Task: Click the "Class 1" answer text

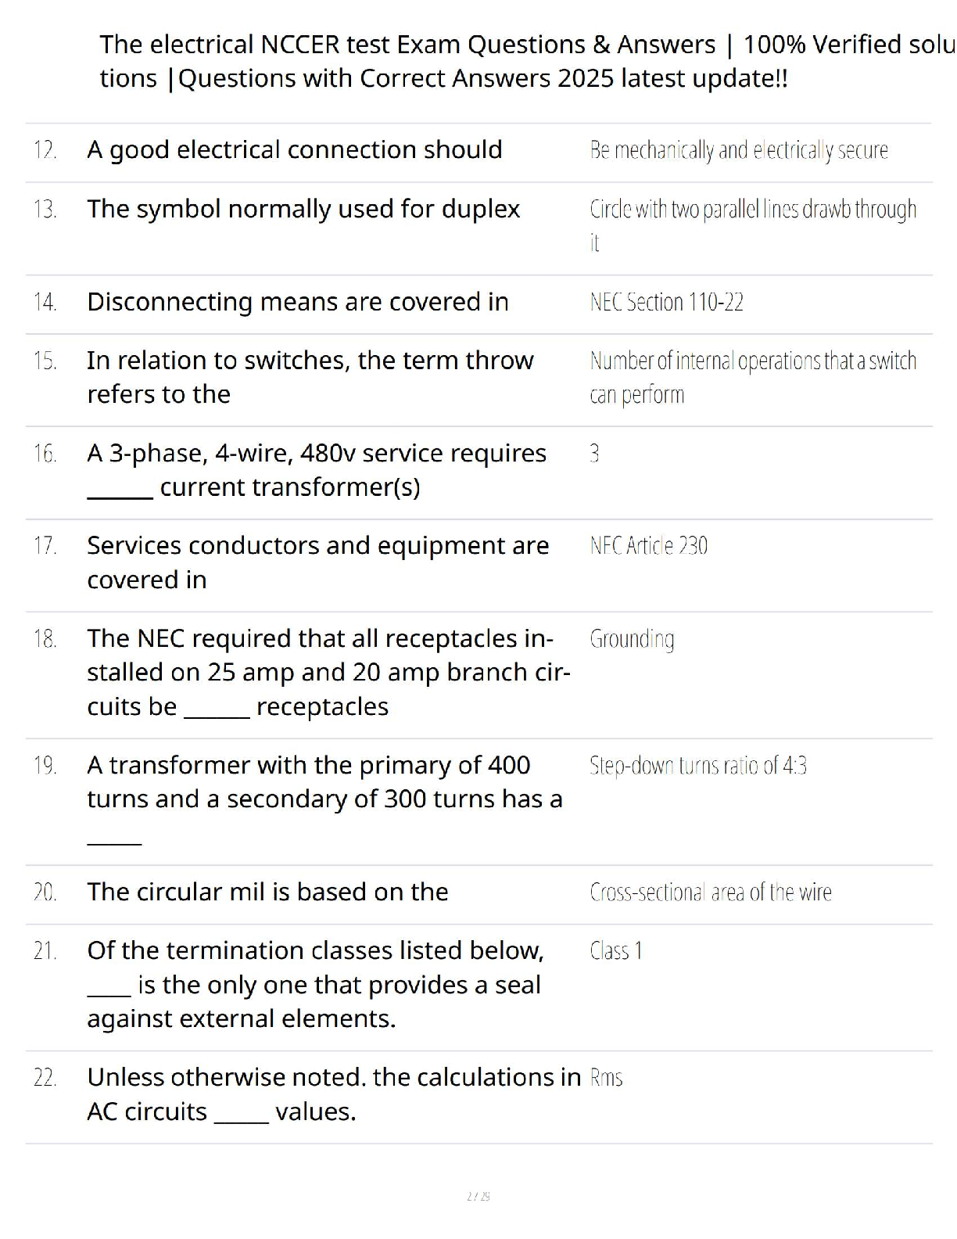Action: point(616,950)
